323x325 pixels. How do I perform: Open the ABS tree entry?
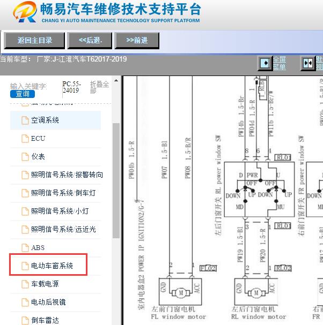[38, 247]
